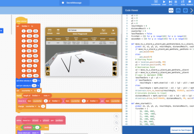This screenshot has width=194, height=134.
Task: Click the xCoord parameter in the define block
Action: click(x=35, y=120)
